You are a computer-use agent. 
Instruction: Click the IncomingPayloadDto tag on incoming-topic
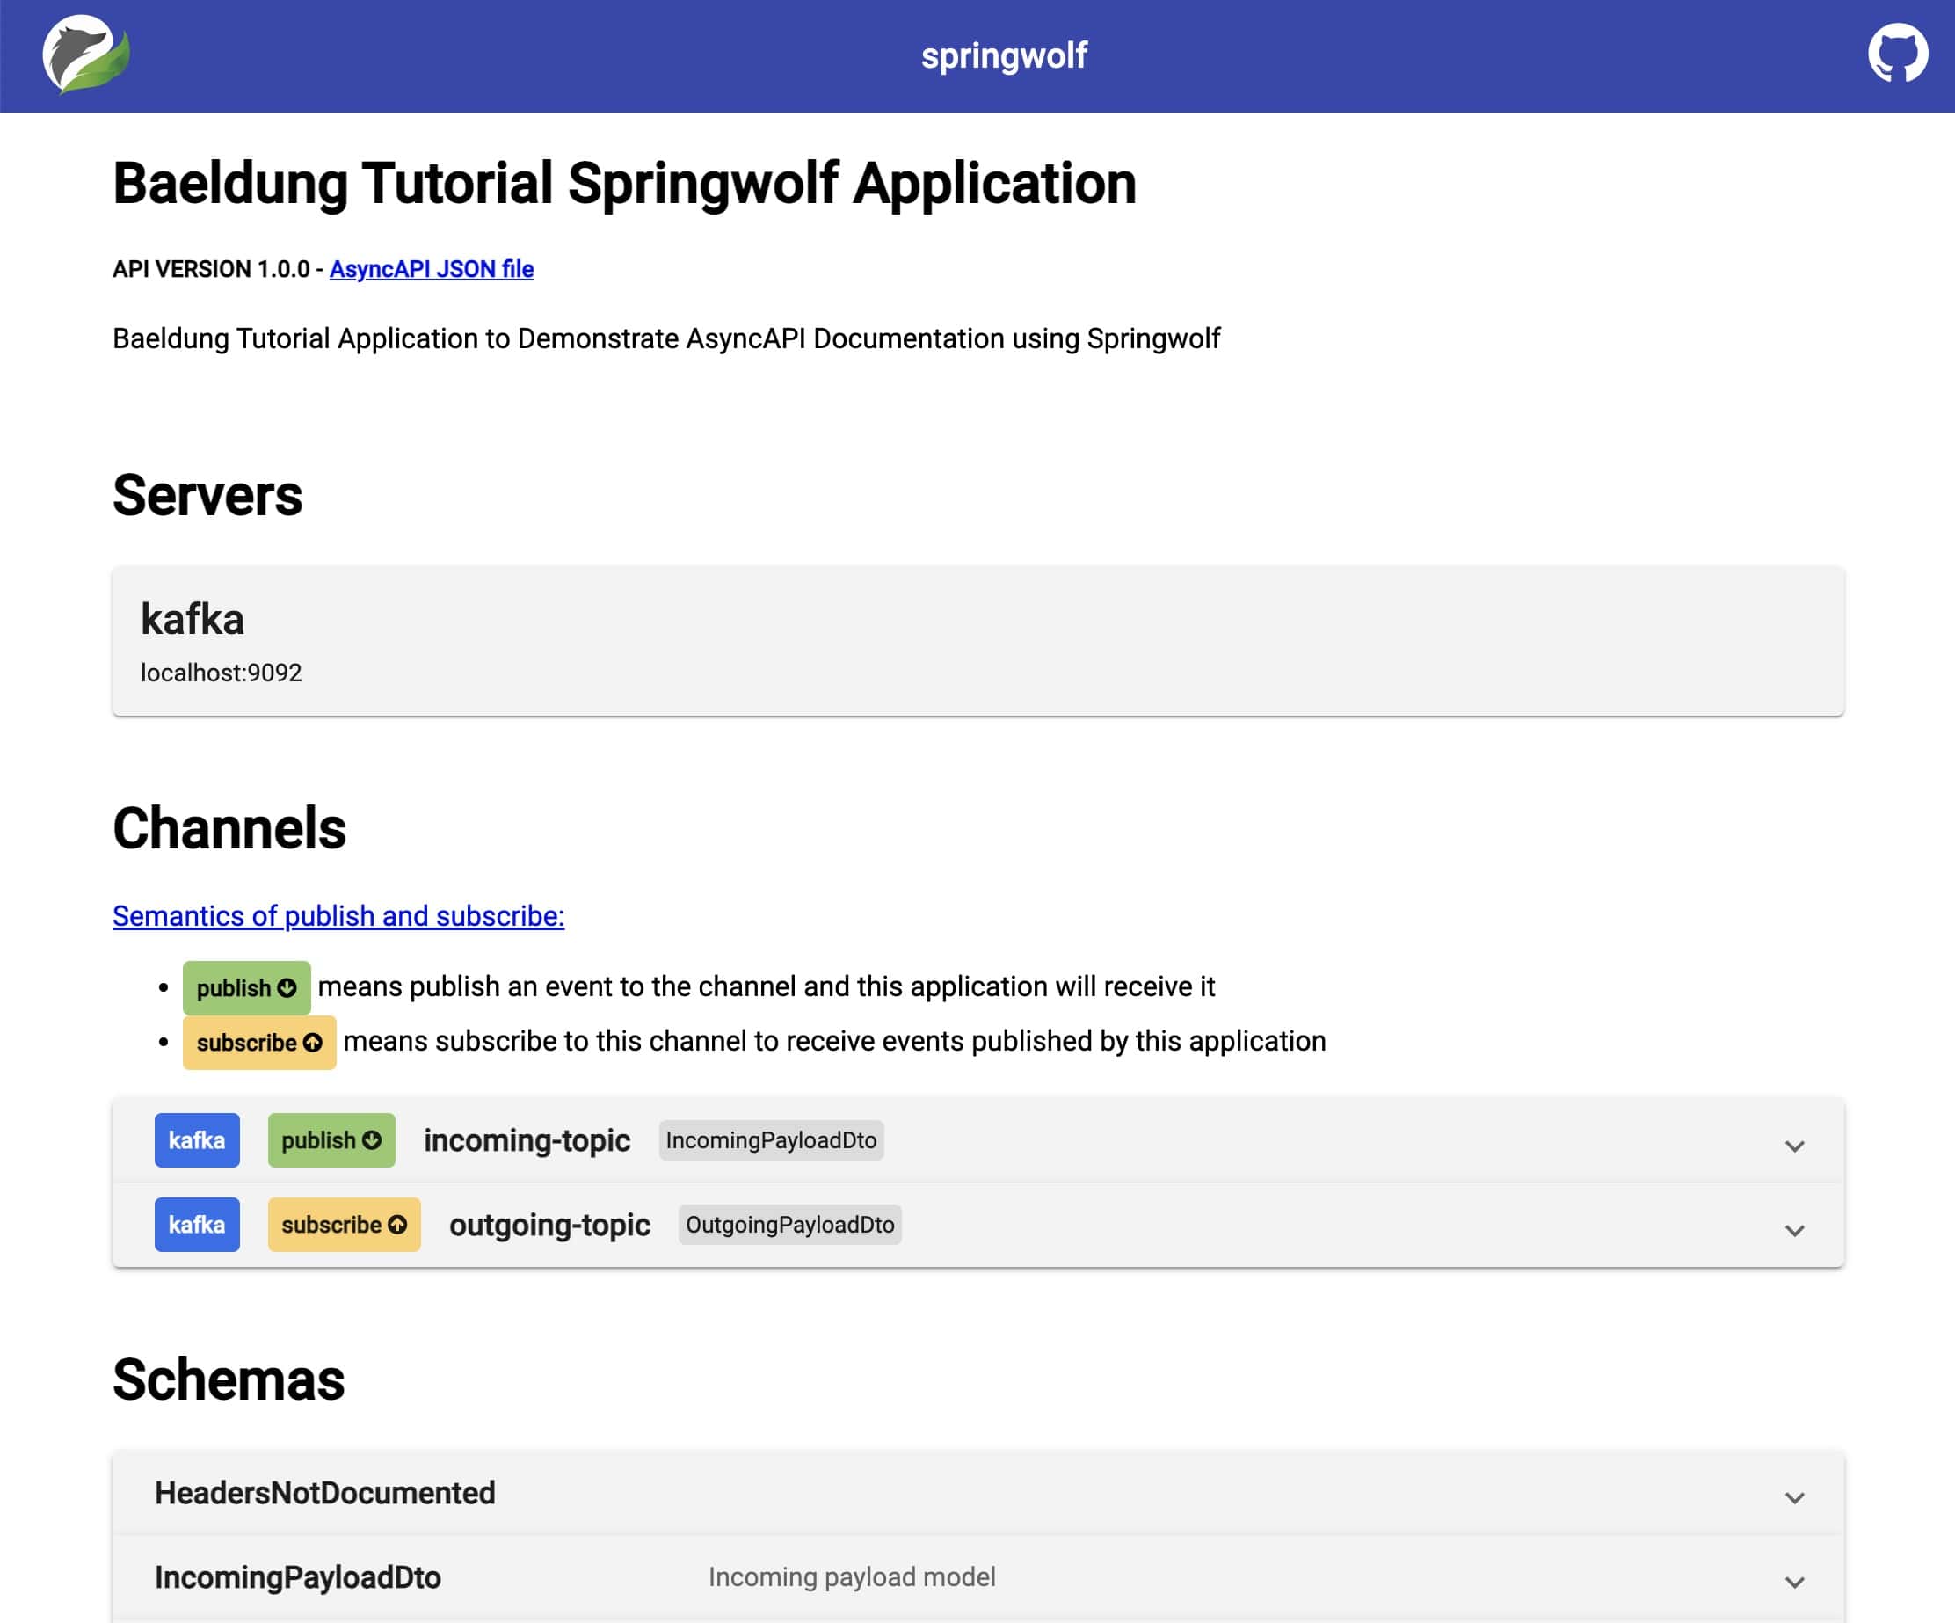pos(771,1140)
